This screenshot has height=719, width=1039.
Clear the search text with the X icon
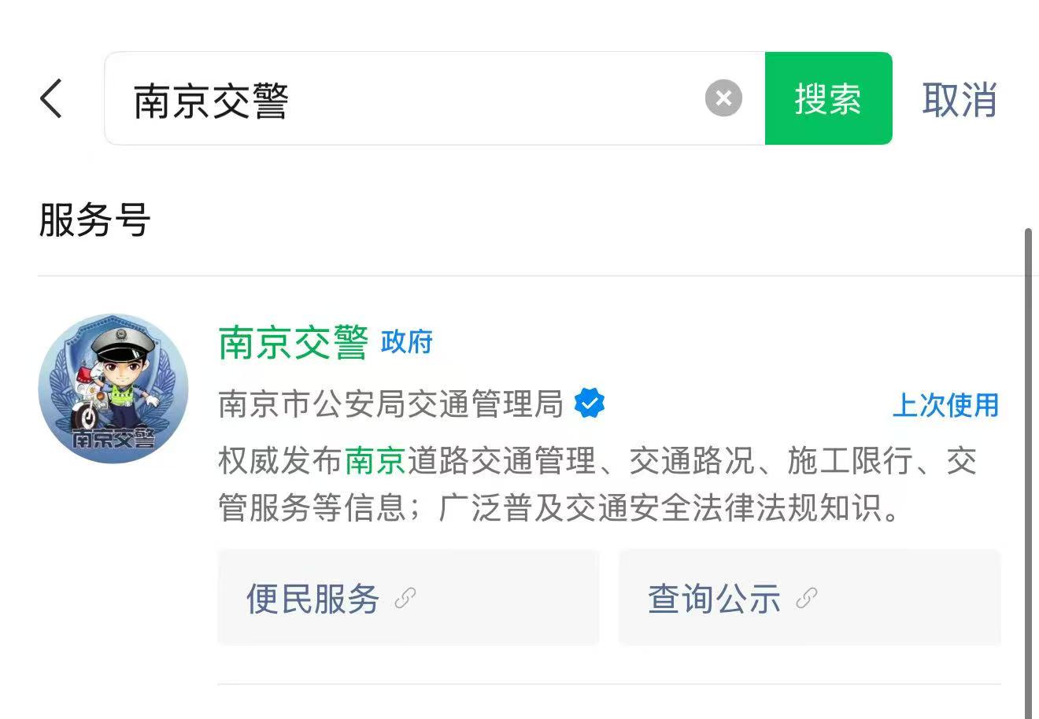click(723, 98)
